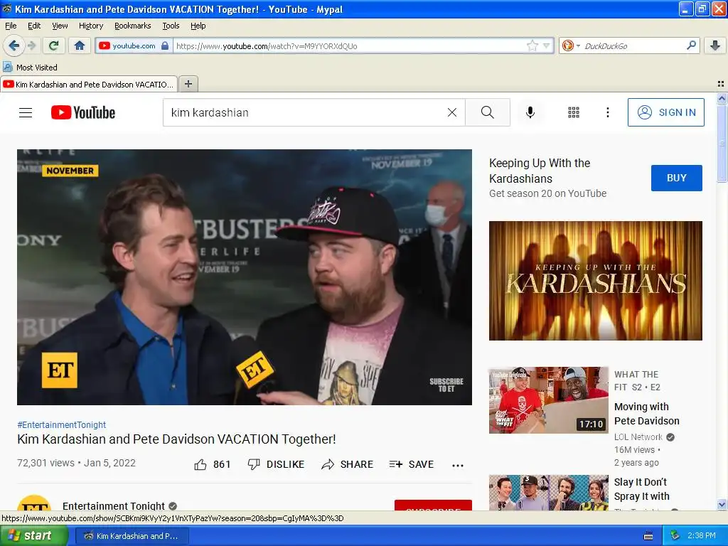
Task: Open the Entertainment Tonight channel link
Action: click(x=113, y=505)
